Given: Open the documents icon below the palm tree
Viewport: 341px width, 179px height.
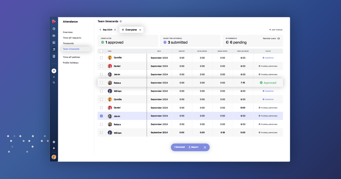Looking at the screenshot, I should 54,56.
